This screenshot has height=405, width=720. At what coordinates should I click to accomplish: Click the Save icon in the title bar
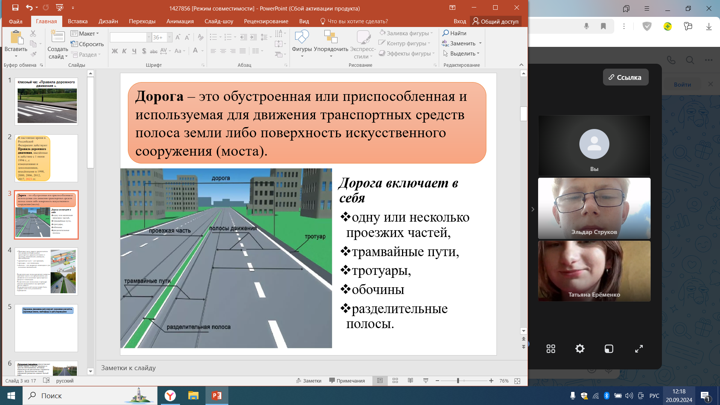click(x=15, y=7)
